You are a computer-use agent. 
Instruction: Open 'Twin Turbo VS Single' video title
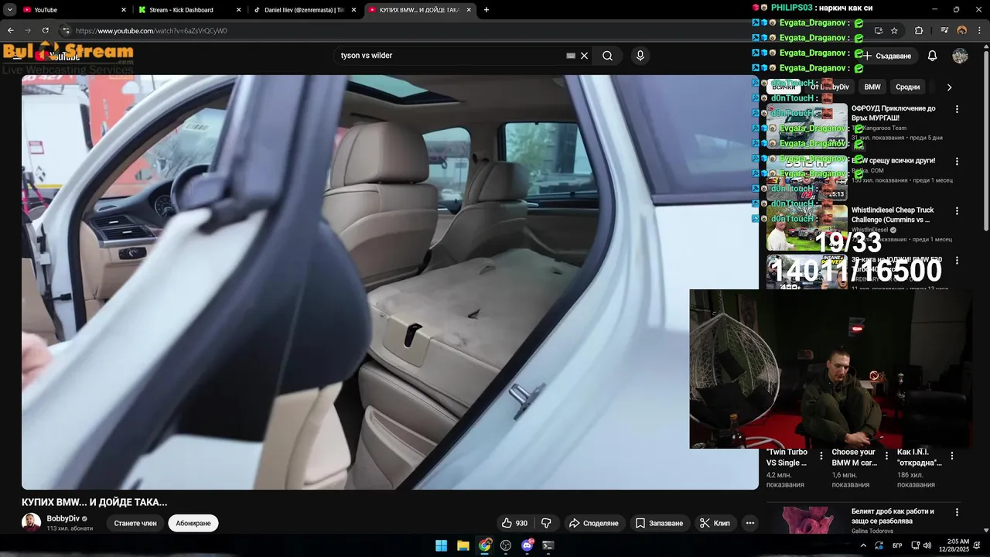pyautogui.click(x=787, y=457)
